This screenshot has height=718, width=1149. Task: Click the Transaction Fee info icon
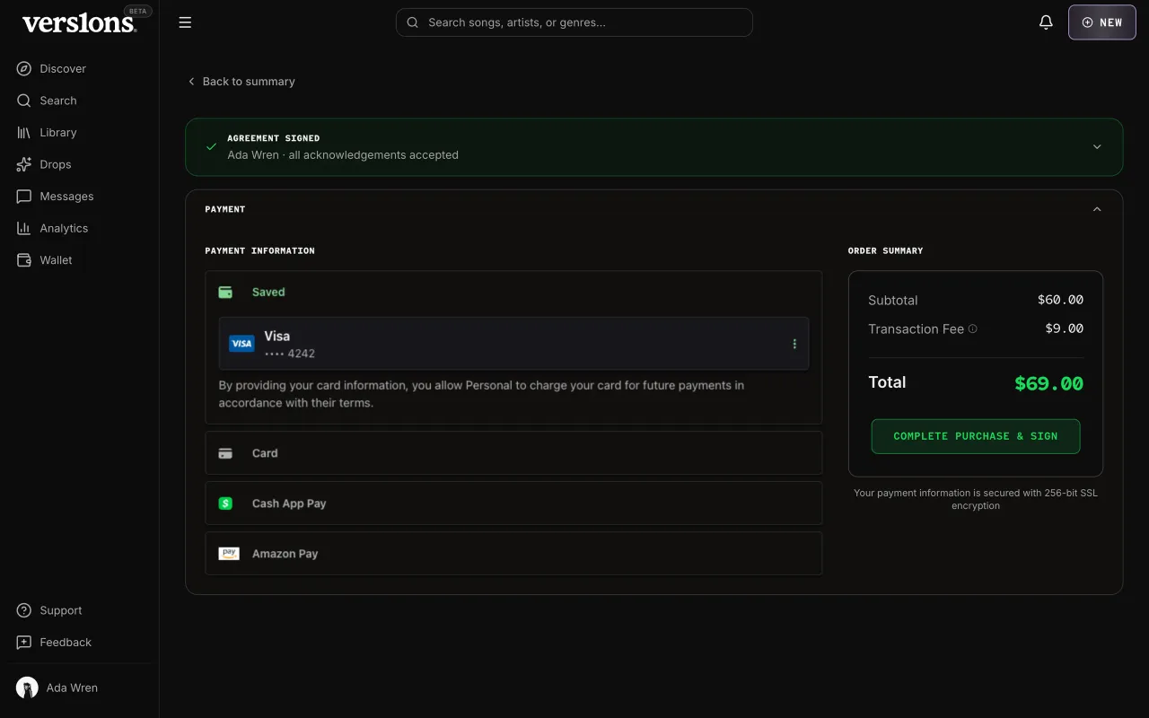(973, 329)
